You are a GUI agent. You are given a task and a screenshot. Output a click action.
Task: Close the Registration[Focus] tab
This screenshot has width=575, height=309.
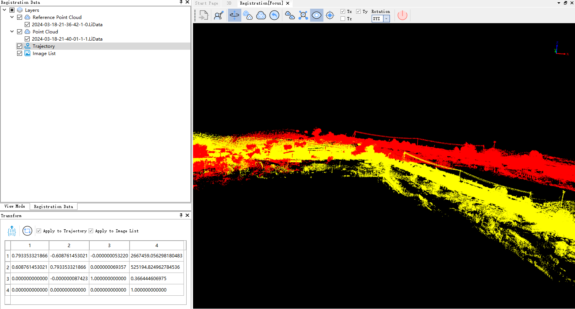point(288,3)
